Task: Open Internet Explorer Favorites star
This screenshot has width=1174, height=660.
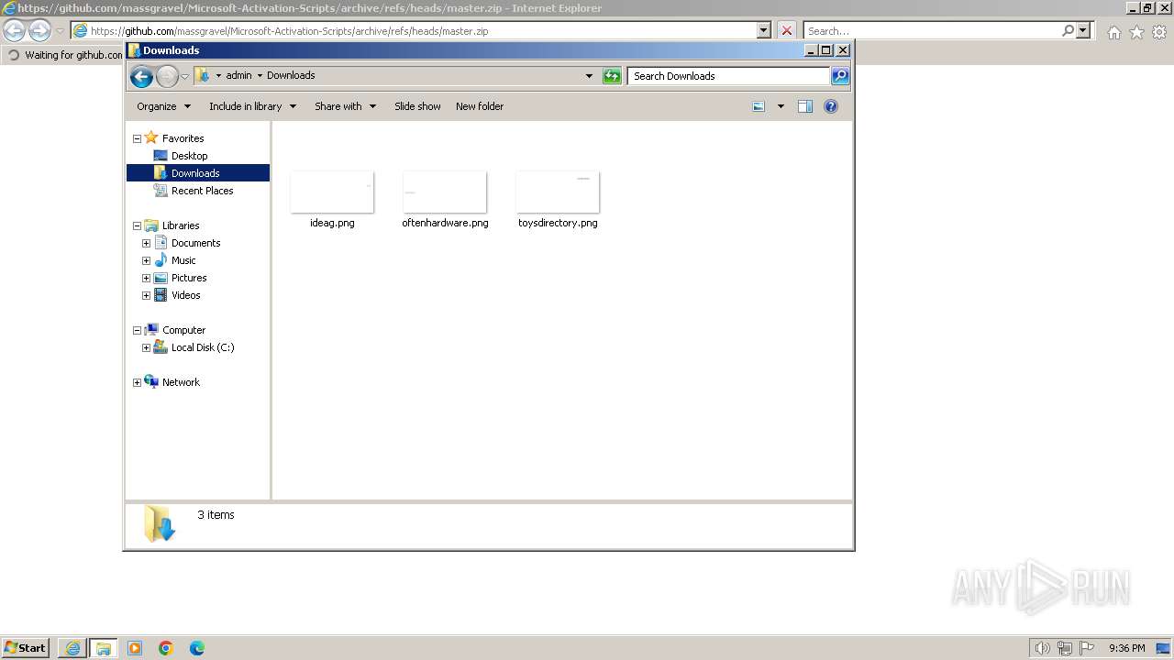Action: [x=1136, y=32]
